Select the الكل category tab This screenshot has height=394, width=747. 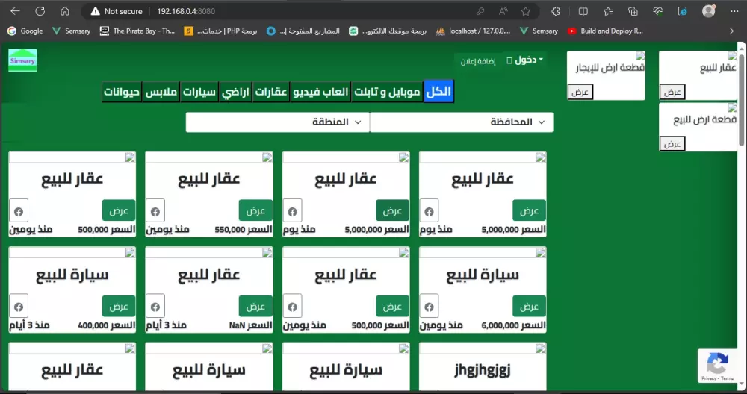point(438,91)
